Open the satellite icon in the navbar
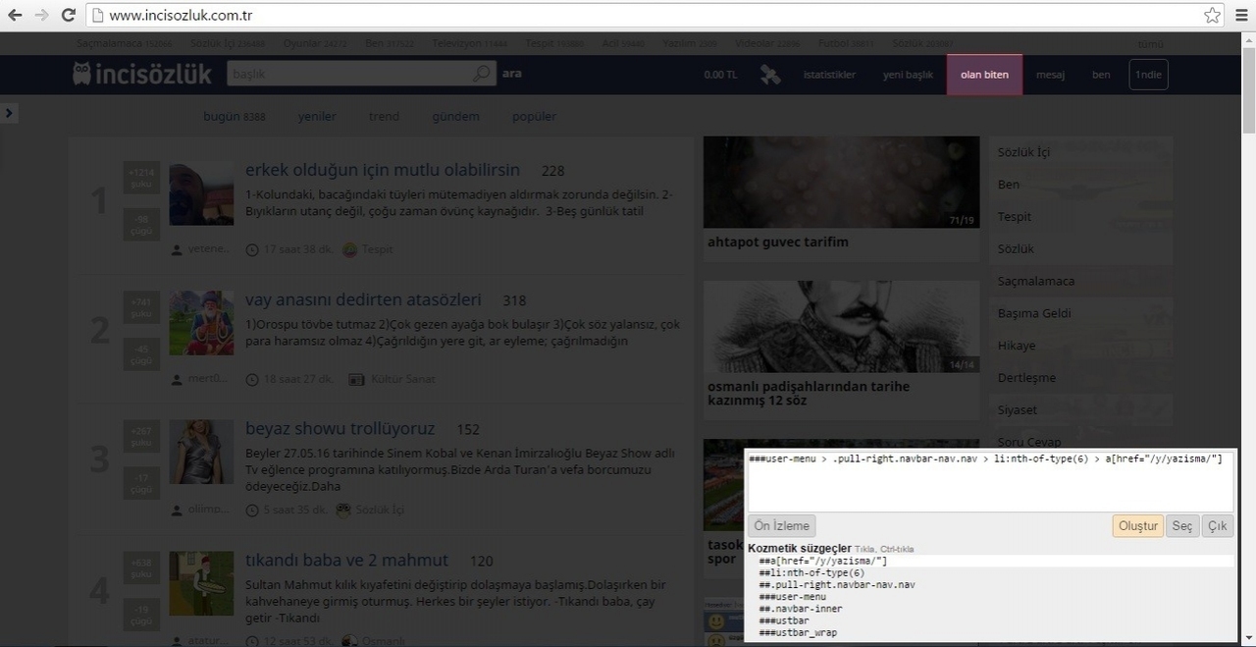This screenshot has width=1256, height=647. (x=770, y=75)
